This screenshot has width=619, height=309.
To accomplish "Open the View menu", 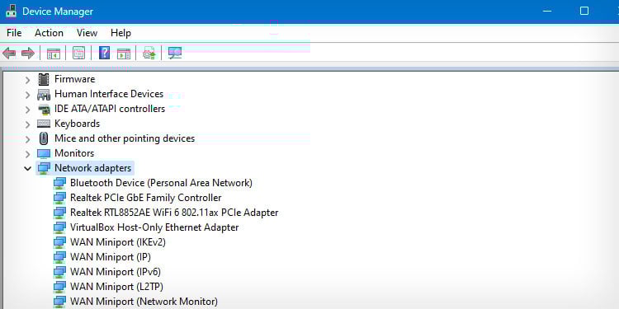I will pos(87,33).
